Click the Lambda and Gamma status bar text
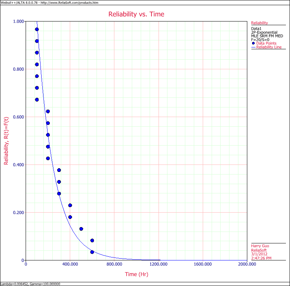Image resolution: width=290 pixels, height=286 pixels. tap(30, 284)
